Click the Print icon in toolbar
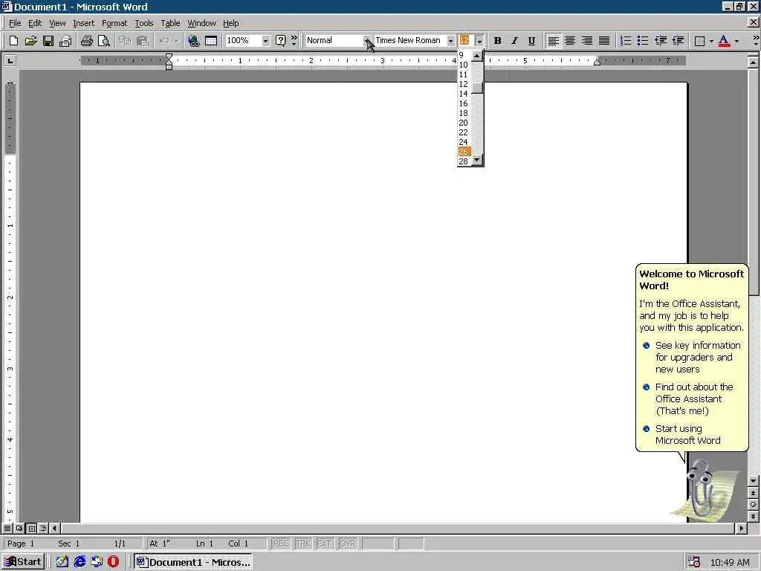761x571 pixels. coord(86,41)
